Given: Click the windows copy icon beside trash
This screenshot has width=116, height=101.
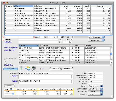Looking at the screenshot, I should pyautogui.click(x=27, y=68).
